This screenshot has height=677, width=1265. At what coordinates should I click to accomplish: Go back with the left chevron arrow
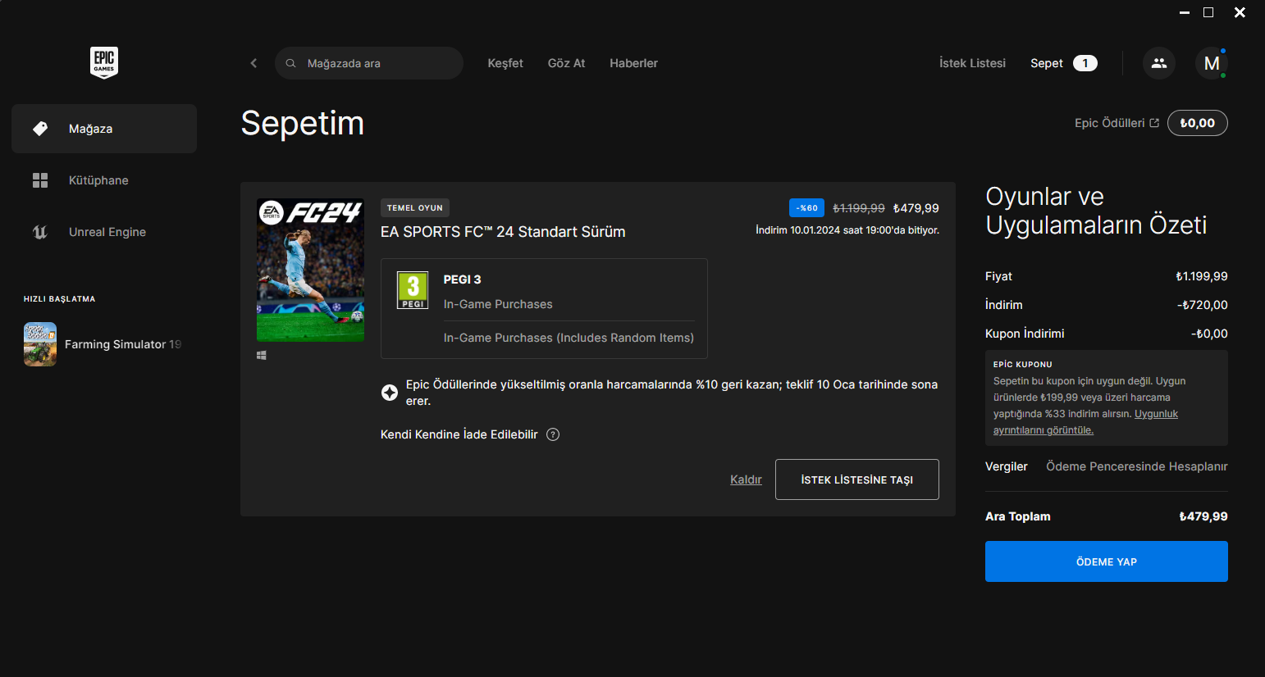click(253, 63)
